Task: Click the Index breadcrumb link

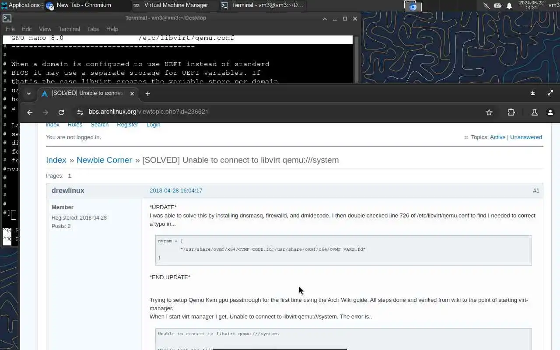Action: (x=56, y=160)
